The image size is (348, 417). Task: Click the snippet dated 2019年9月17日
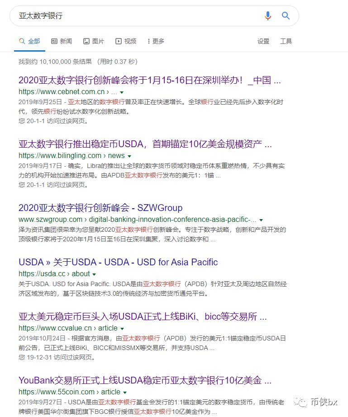(x=152, y=171)
